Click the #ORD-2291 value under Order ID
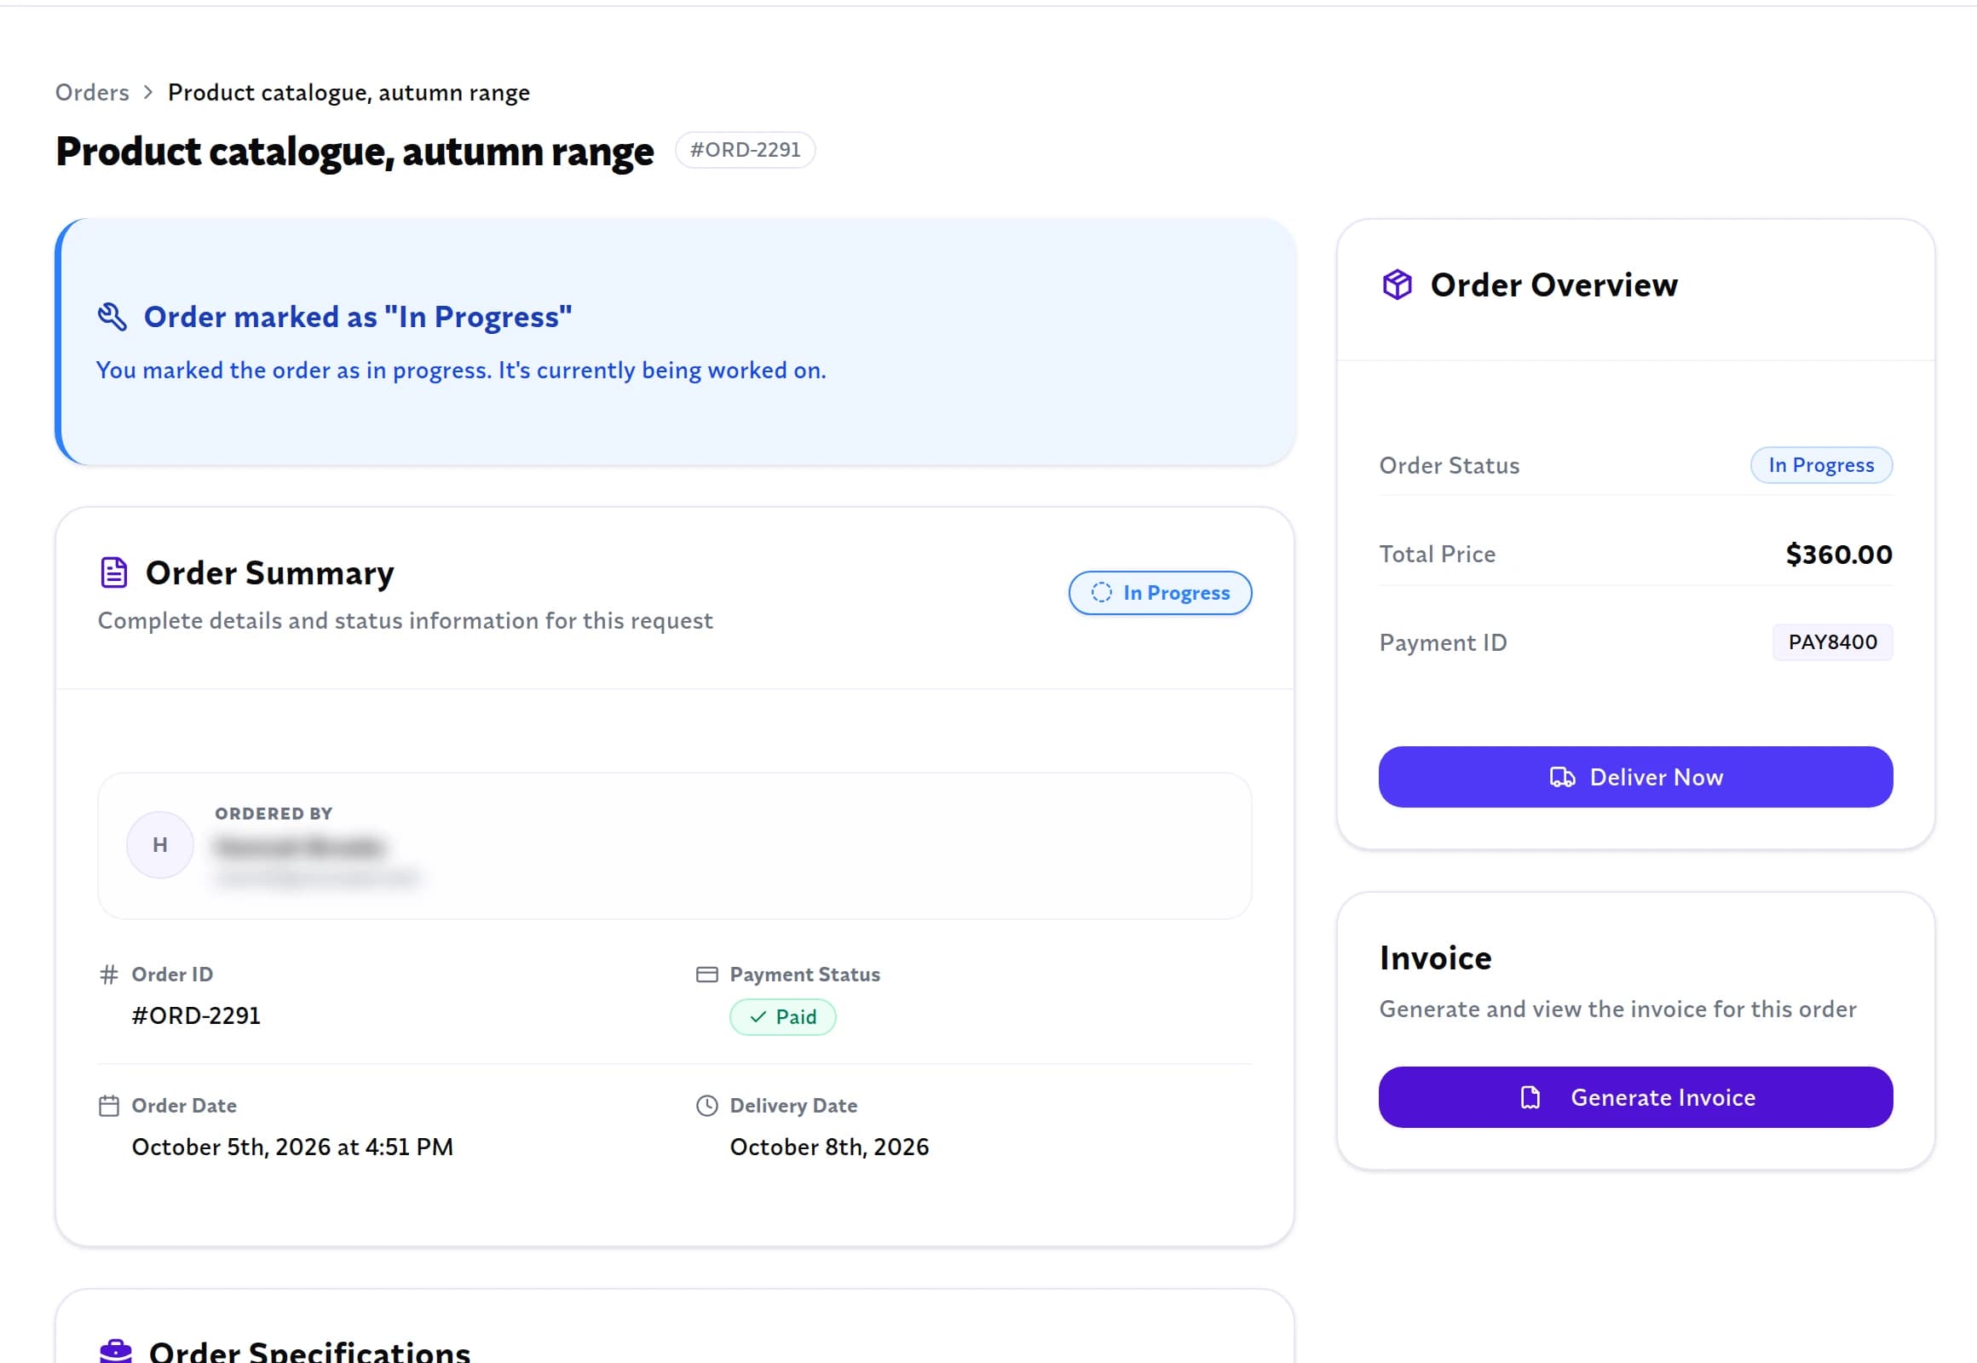Viewport: 1977px width, 1363px height. [196, 1015]
